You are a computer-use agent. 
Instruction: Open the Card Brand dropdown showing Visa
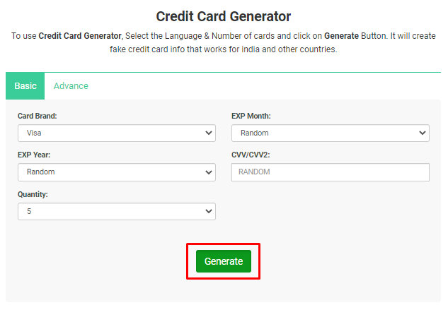click(x=117, y=133)
